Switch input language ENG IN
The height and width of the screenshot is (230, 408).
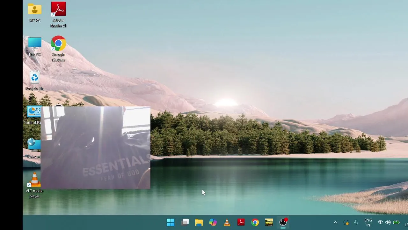tap(368, 223)
